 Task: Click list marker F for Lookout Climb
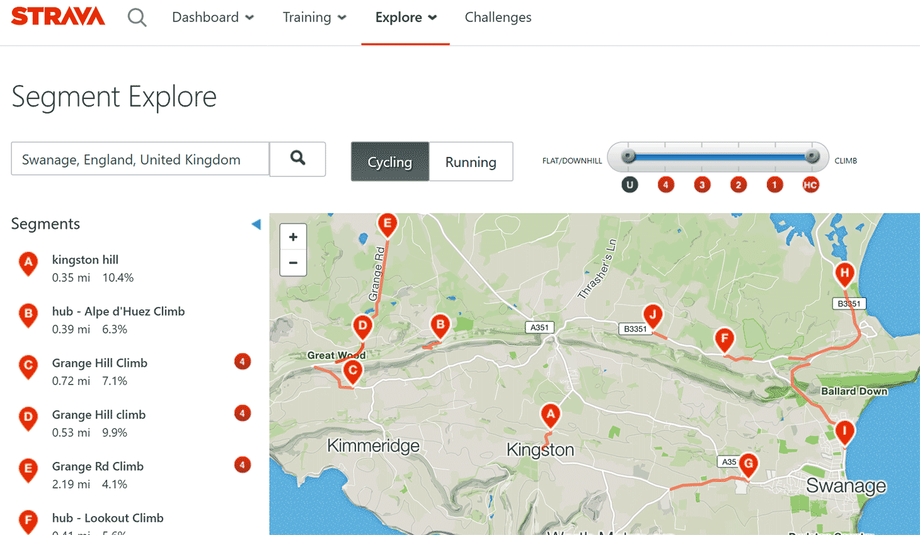28,522
